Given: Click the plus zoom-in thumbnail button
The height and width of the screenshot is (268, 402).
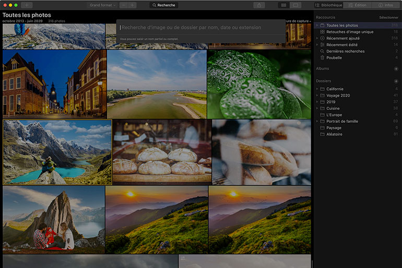Looking at the screenshot, I should (x=132, y=5).
